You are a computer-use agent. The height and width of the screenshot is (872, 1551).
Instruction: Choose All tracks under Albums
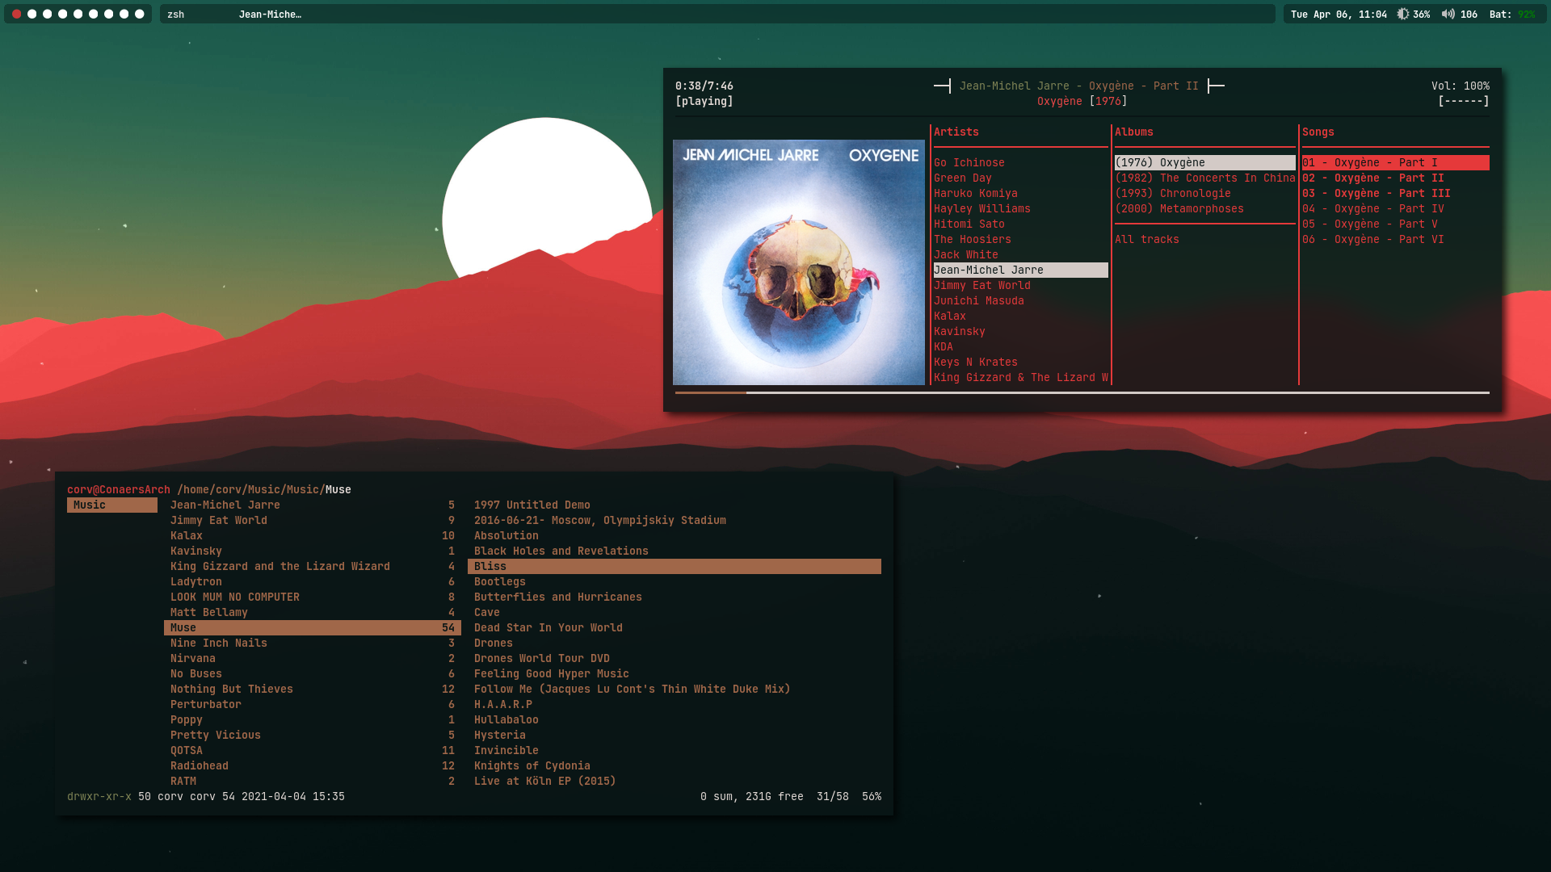(x=1146, y=239)
